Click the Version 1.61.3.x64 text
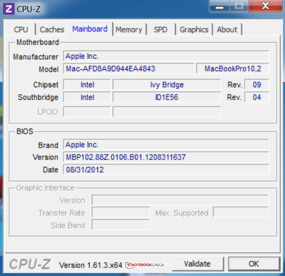Image resolution: width=285 pixels, height=276 pixels. point(91,265)
